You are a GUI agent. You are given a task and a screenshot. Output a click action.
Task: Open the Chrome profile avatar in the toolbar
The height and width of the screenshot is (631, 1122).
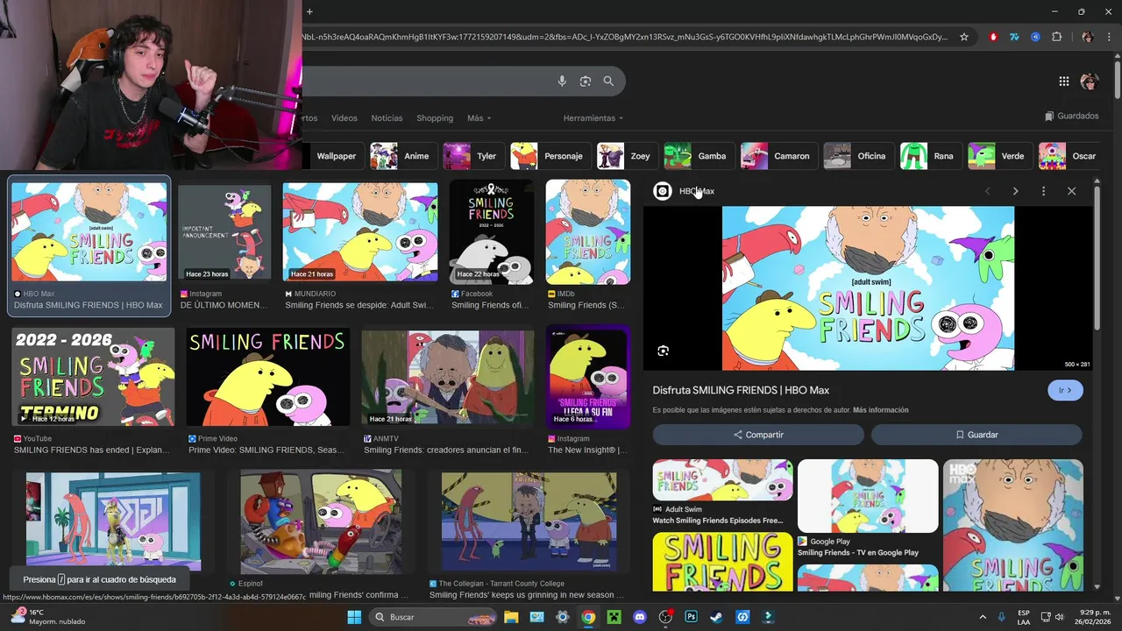click(x=1088, y=37)
